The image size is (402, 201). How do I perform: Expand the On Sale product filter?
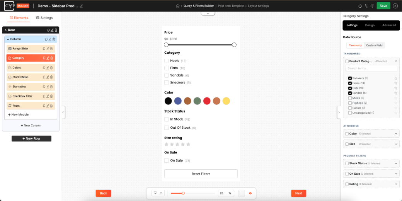click(x=396, y=174)
